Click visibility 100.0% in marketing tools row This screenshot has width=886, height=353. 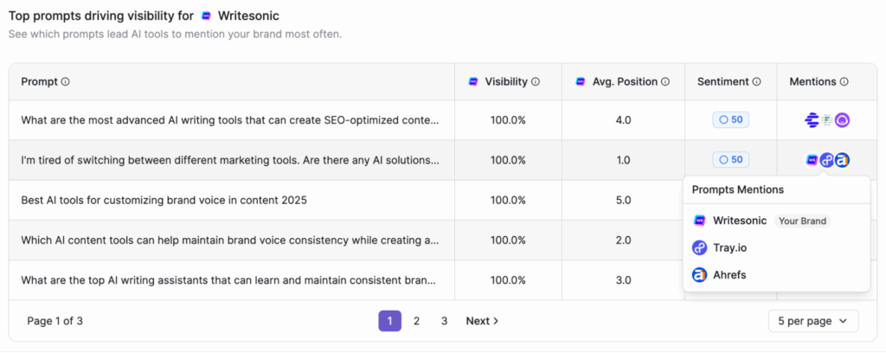pyautogui.click(x=508, y=160)
